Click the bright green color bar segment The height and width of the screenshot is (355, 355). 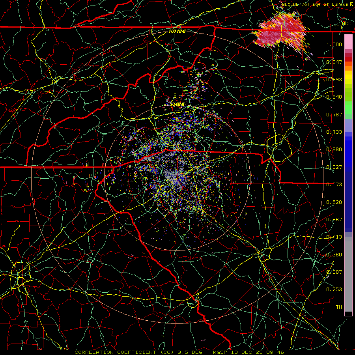pyautogui.click(x=348, y=108)
